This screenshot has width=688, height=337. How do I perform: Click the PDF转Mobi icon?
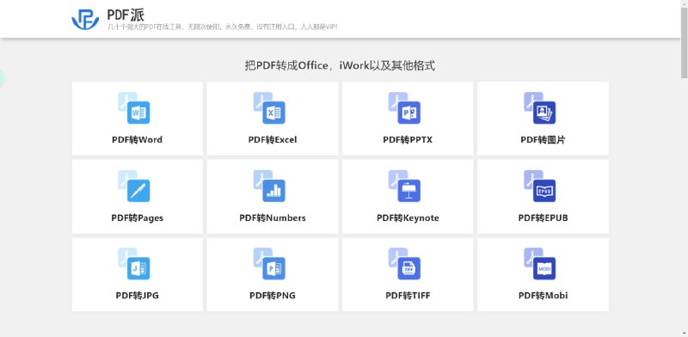540,264
